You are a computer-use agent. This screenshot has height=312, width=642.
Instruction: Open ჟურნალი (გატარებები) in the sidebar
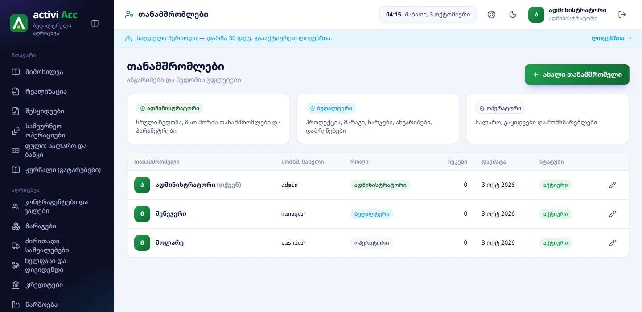pyautogui.click(x=57, y=170)
